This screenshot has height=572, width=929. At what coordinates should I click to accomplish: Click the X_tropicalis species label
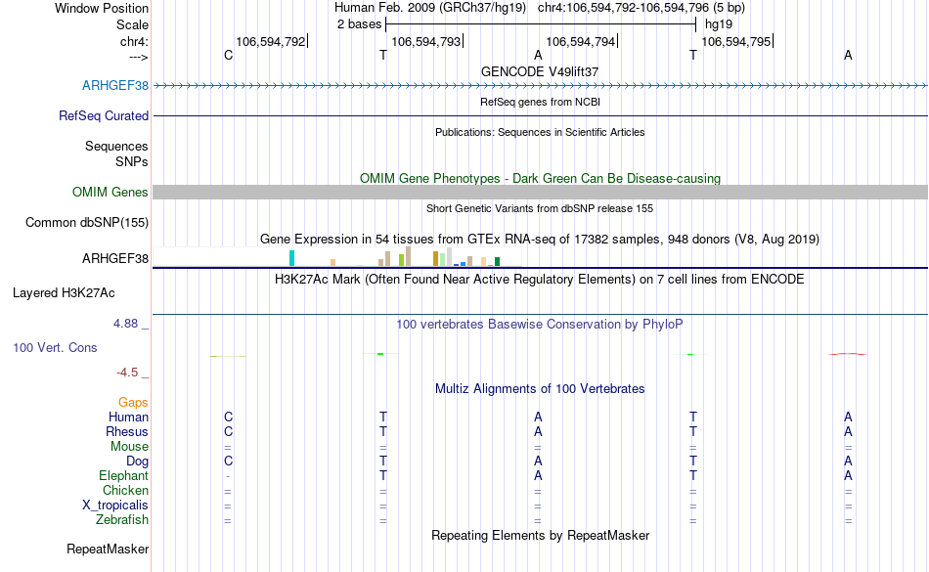[x=115, y=506]
